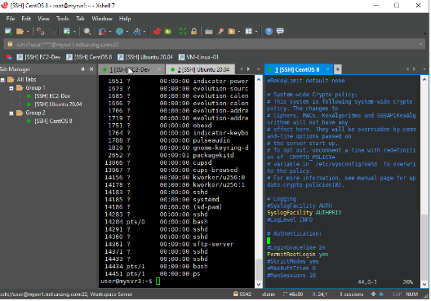Pin the Tab Manager panel
The width and height of the screenshot is (431, 301).
82,69
